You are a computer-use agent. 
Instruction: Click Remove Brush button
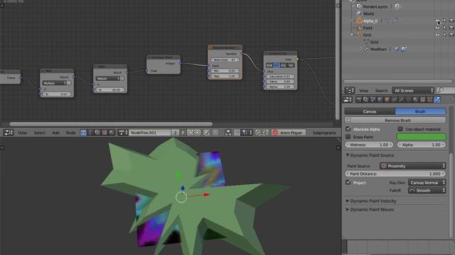pos(395,120)
